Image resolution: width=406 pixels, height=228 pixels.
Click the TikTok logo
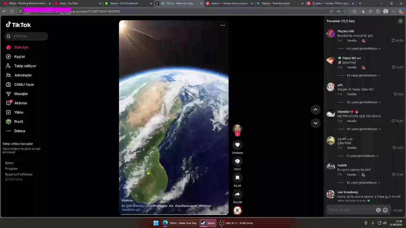[18, 25]
